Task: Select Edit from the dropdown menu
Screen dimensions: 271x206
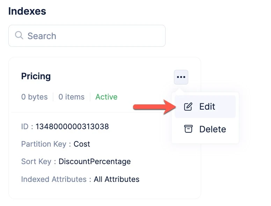Action: tap(205, 106)
